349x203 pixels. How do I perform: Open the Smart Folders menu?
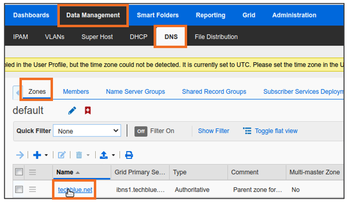(157, 15)
